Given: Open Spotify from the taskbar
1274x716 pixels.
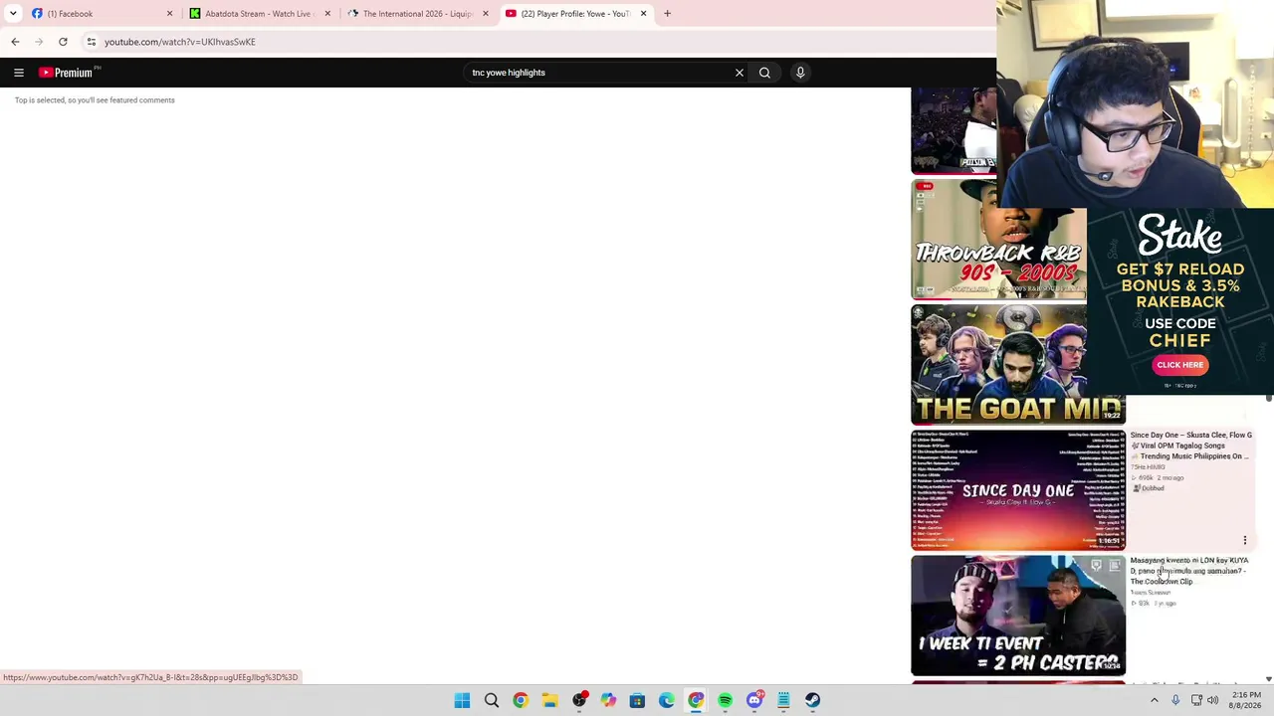Looking at the screenshot, I should [725, 700].
